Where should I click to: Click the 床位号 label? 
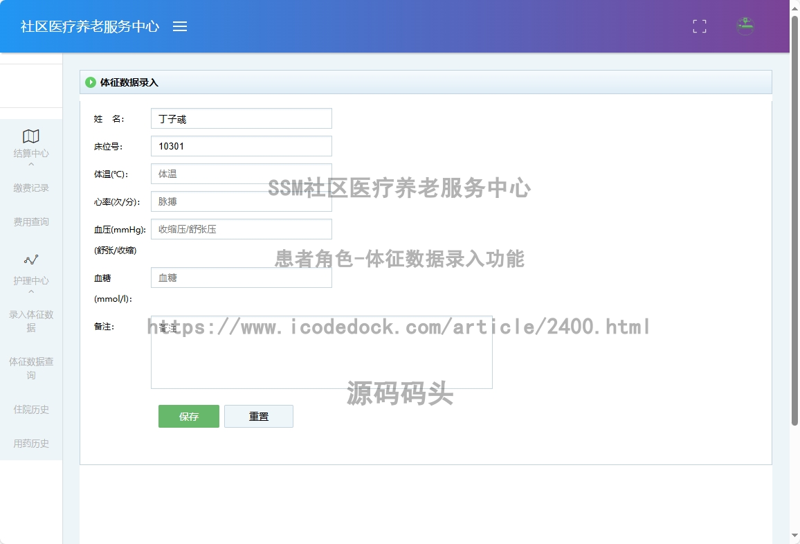(x=108, y=147)
